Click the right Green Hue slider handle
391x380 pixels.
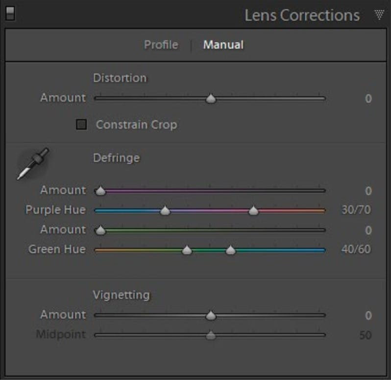[x=231, y=250]
